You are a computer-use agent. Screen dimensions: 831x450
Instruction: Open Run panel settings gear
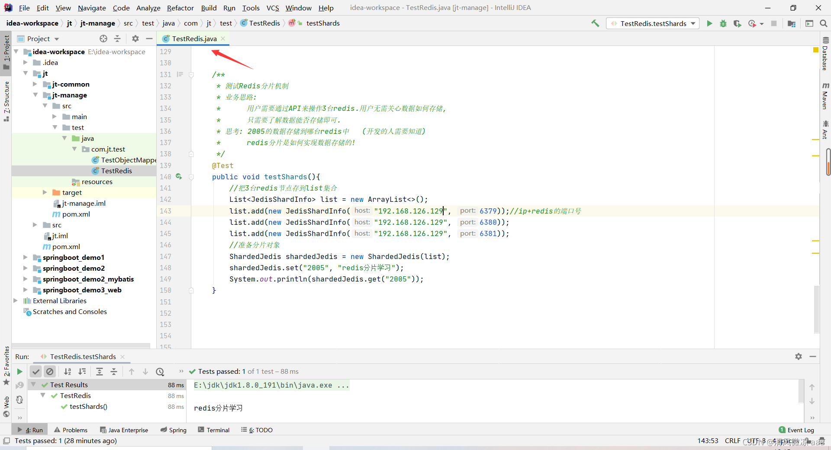click(x=799, y=356)
